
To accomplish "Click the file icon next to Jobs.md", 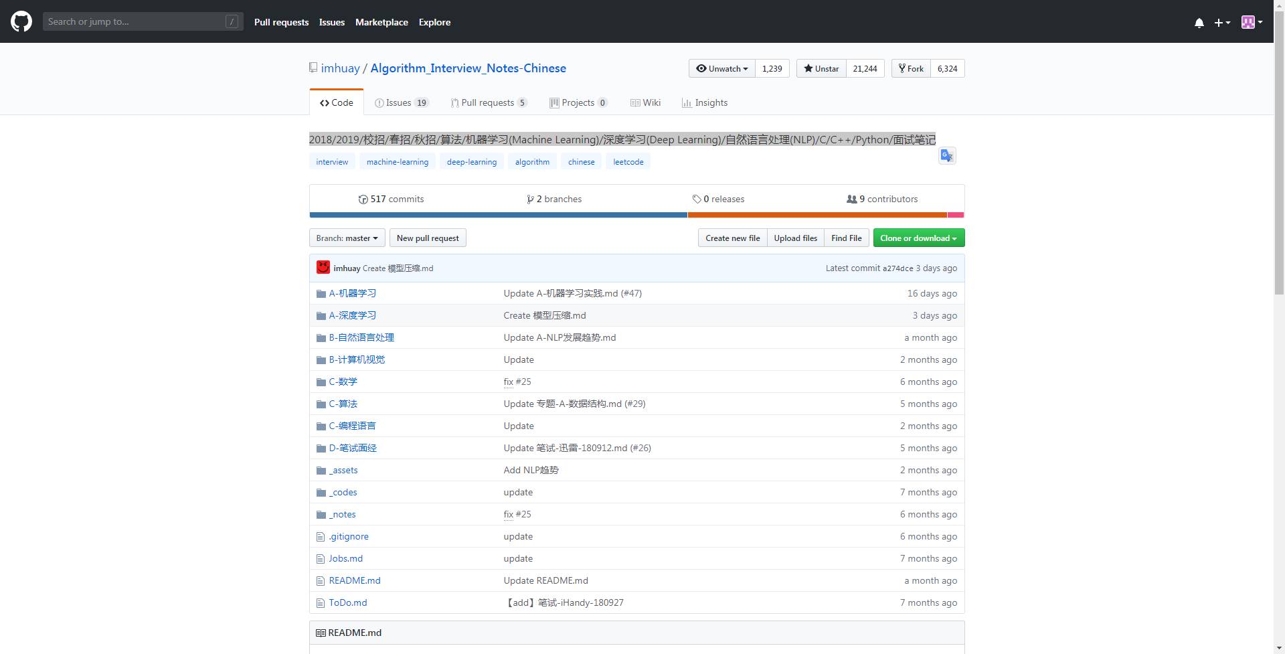I will (x=321, y=559).
